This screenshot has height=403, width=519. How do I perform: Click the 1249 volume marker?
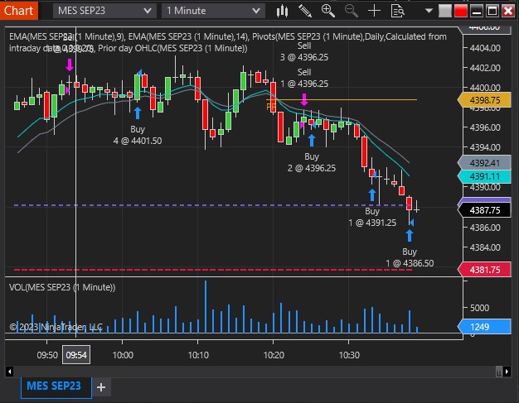pyautogui.click(x=484, y=327)
